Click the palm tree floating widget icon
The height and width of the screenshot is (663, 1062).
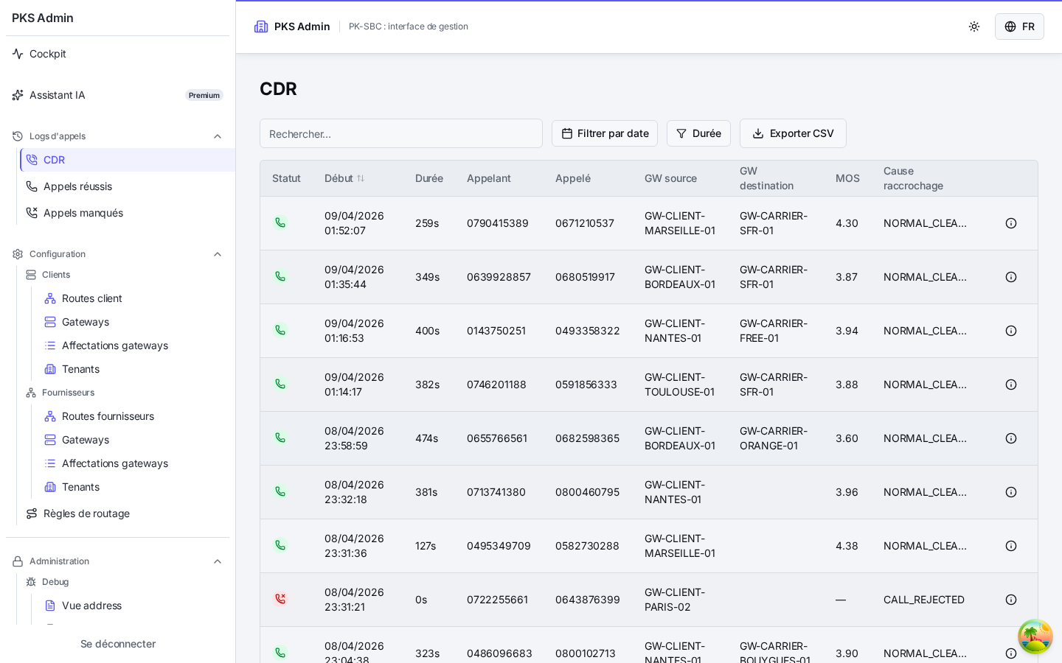click(x=1035, y=636)
